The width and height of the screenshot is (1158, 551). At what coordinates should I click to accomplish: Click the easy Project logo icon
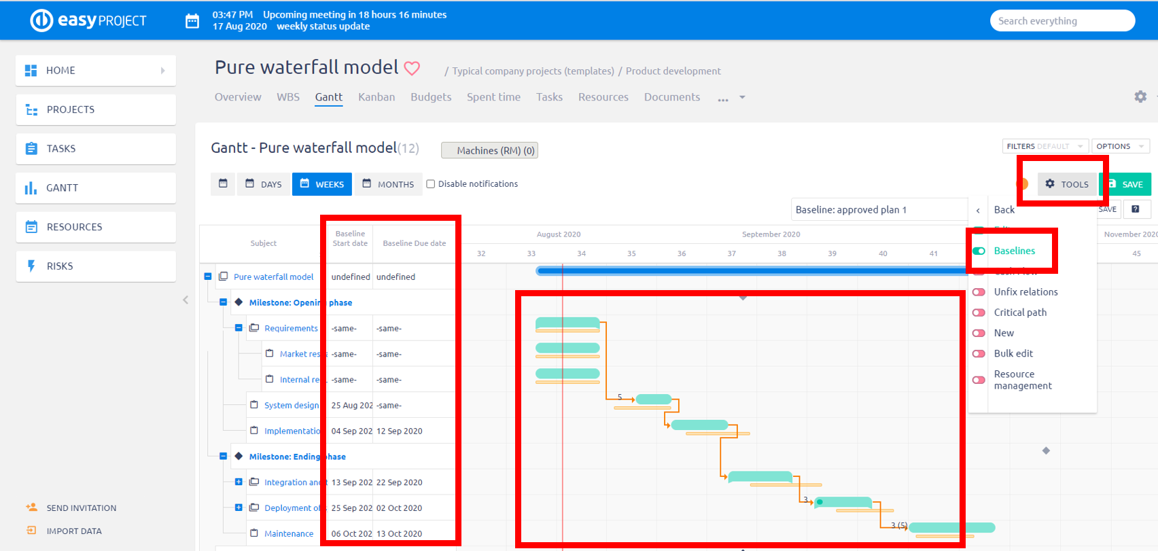pos(41,20)
